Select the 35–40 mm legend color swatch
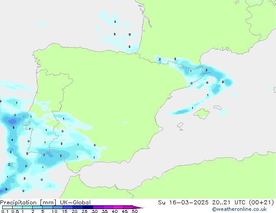Image resolution: width=276 pixels, height=213 pixels. (x=108, y=207)
